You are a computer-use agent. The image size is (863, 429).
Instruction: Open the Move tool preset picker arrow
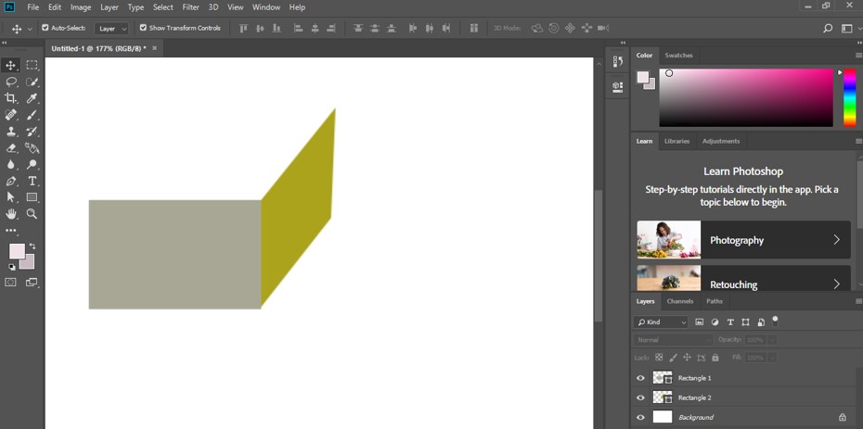pyautogui.click(x=30, y=29)
